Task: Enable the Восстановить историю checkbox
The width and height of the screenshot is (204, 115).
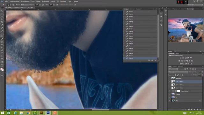Action: point(60,5)
